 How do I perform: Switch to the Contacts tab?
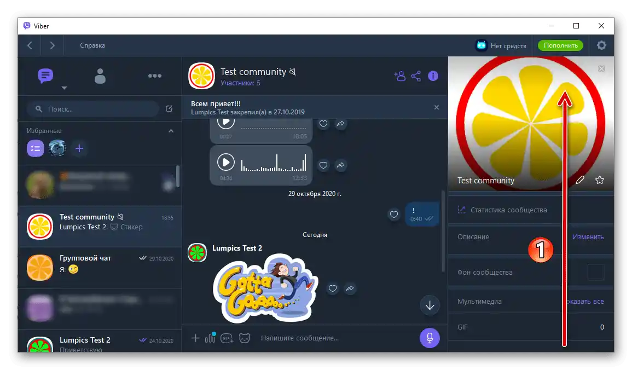(100, 76)
